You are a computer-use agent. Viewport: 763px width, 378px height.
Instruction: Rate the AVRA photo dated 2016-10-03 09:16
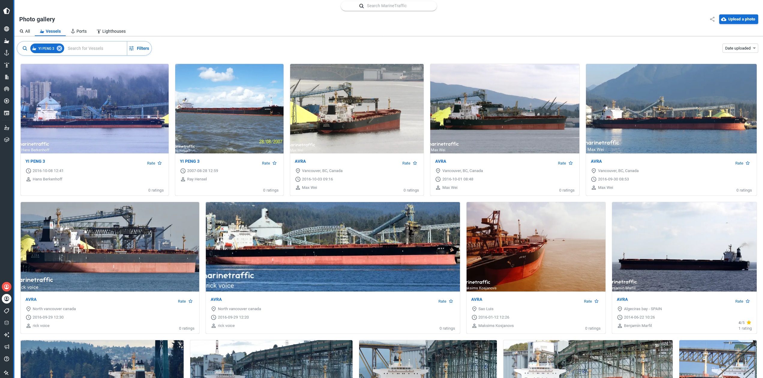(x=410, y=163)
